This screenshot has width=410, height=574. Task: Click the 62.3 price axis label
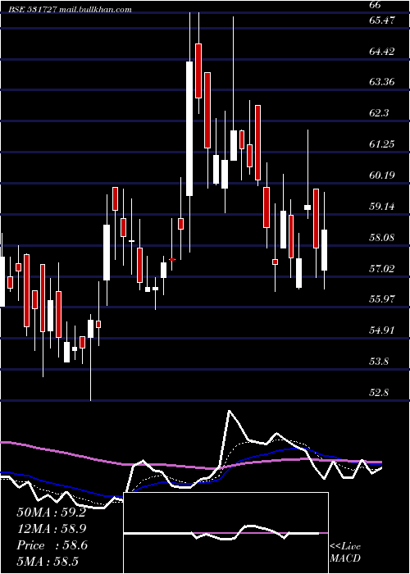click(x=379, y=113)
